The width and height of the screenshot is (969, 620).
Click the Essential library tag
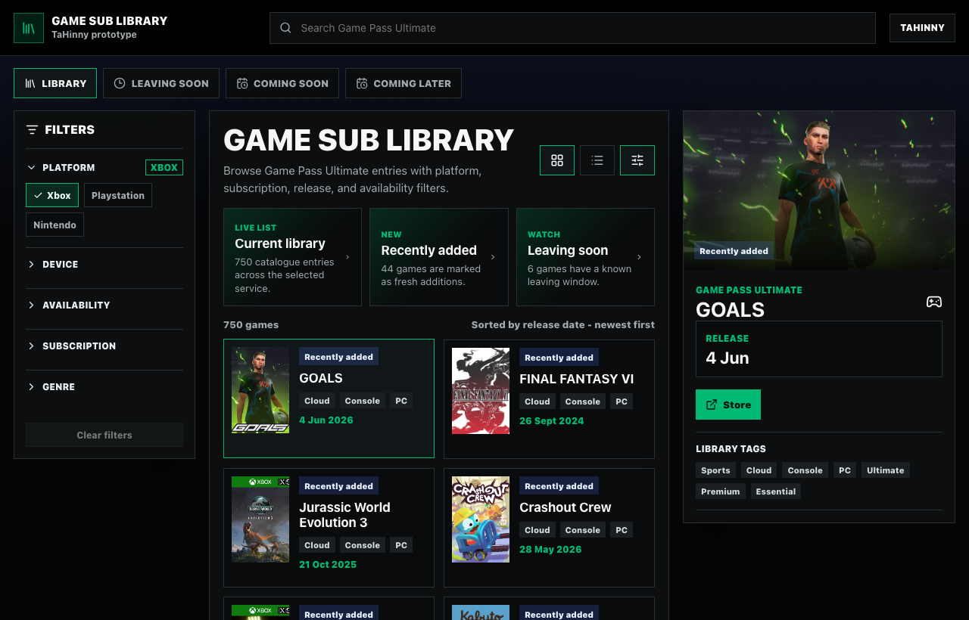tap(776, 491)
